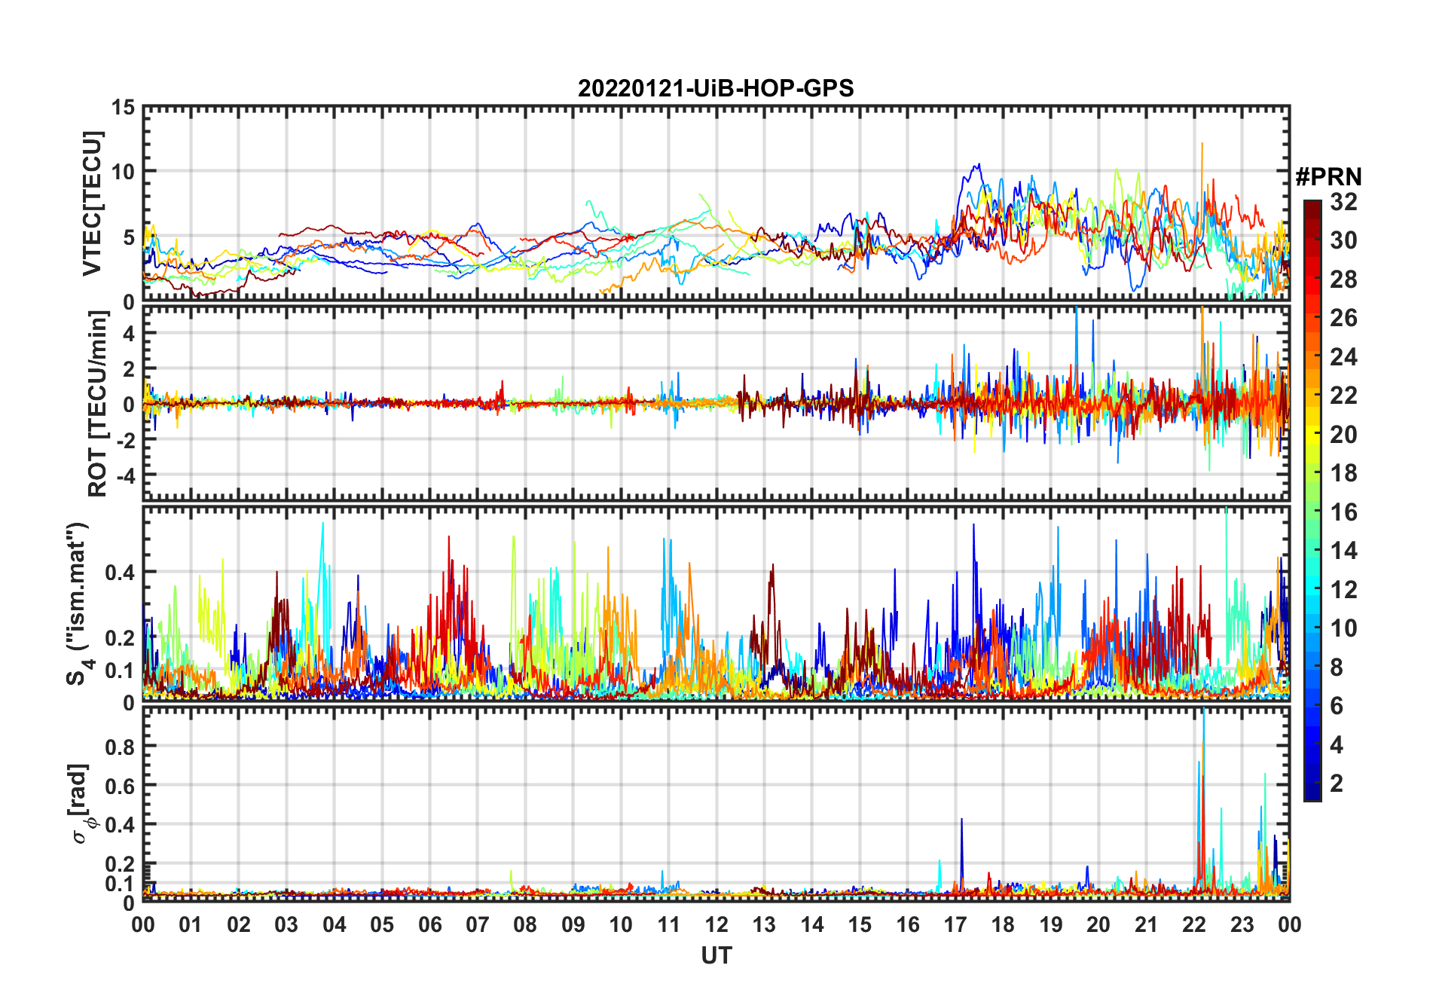Click the UT axis tick label "07"

[478, 924]
